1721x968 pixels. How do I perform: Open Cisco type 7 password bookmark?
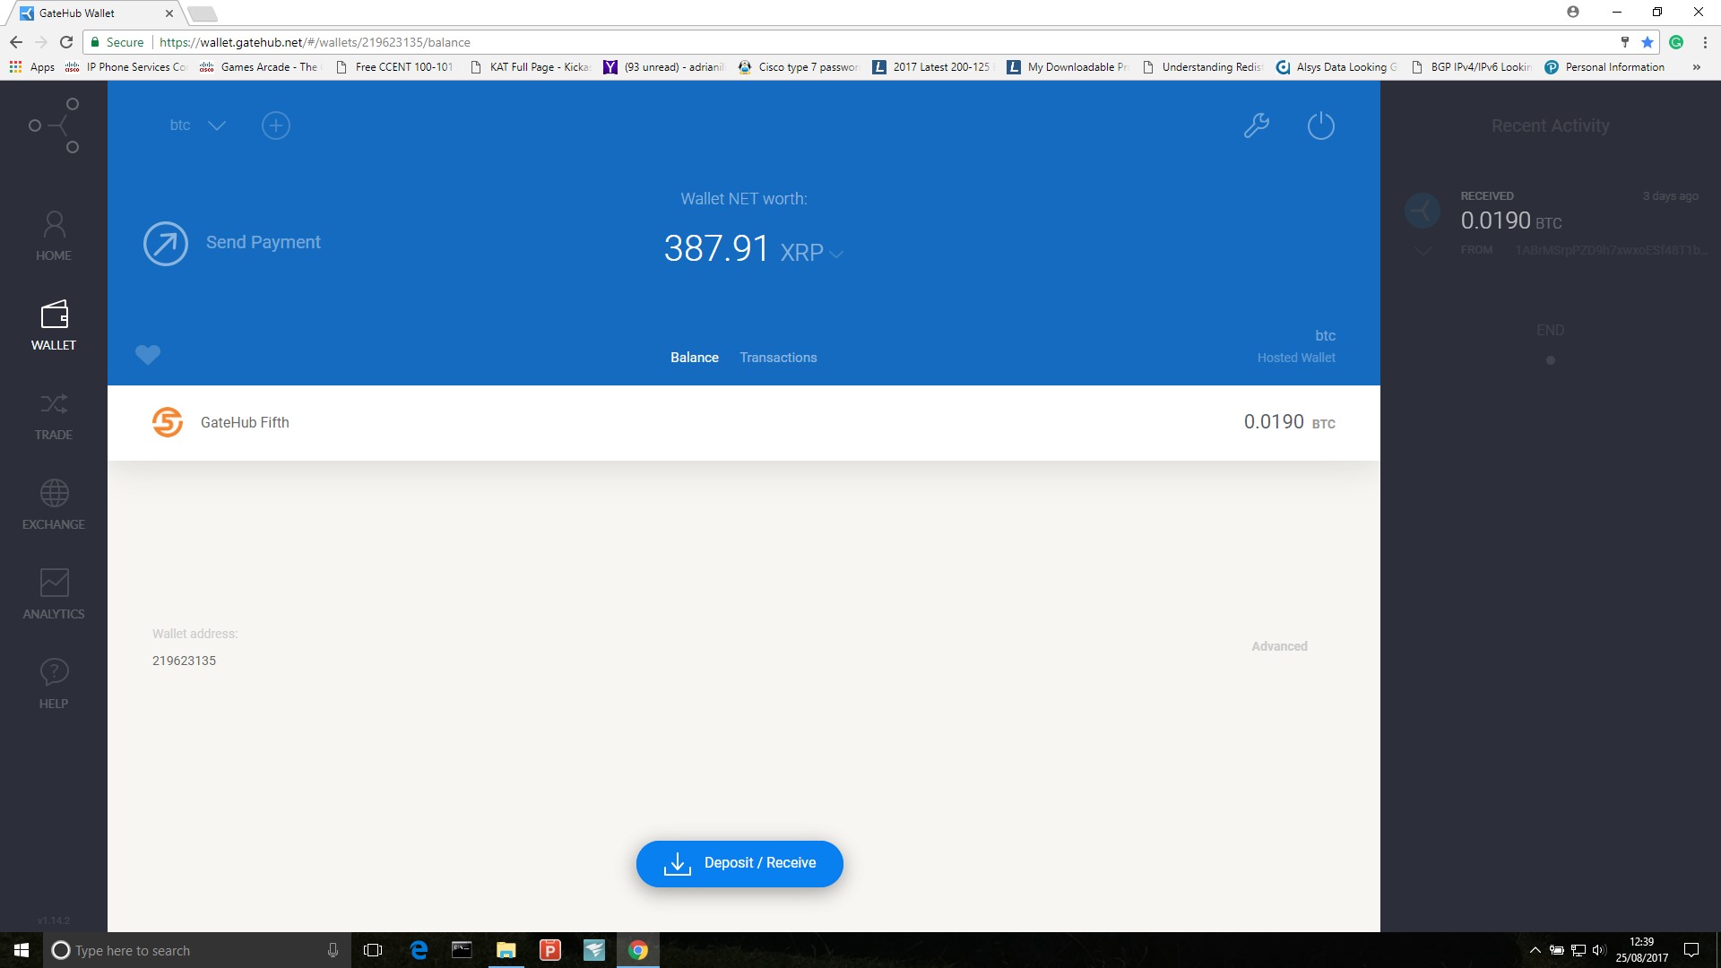click(799, 67)
